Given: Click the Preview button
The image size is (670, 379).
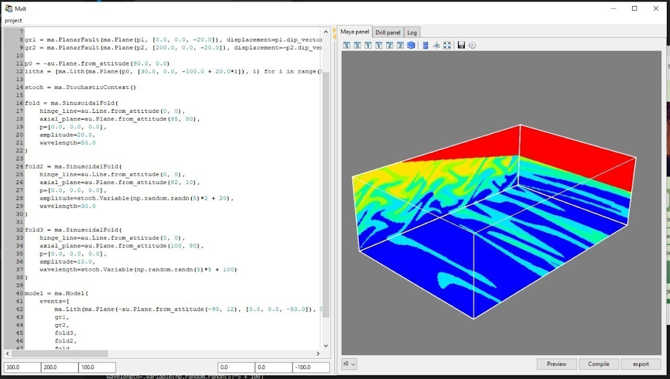Looking at the screenshot, I should point(556,364).
